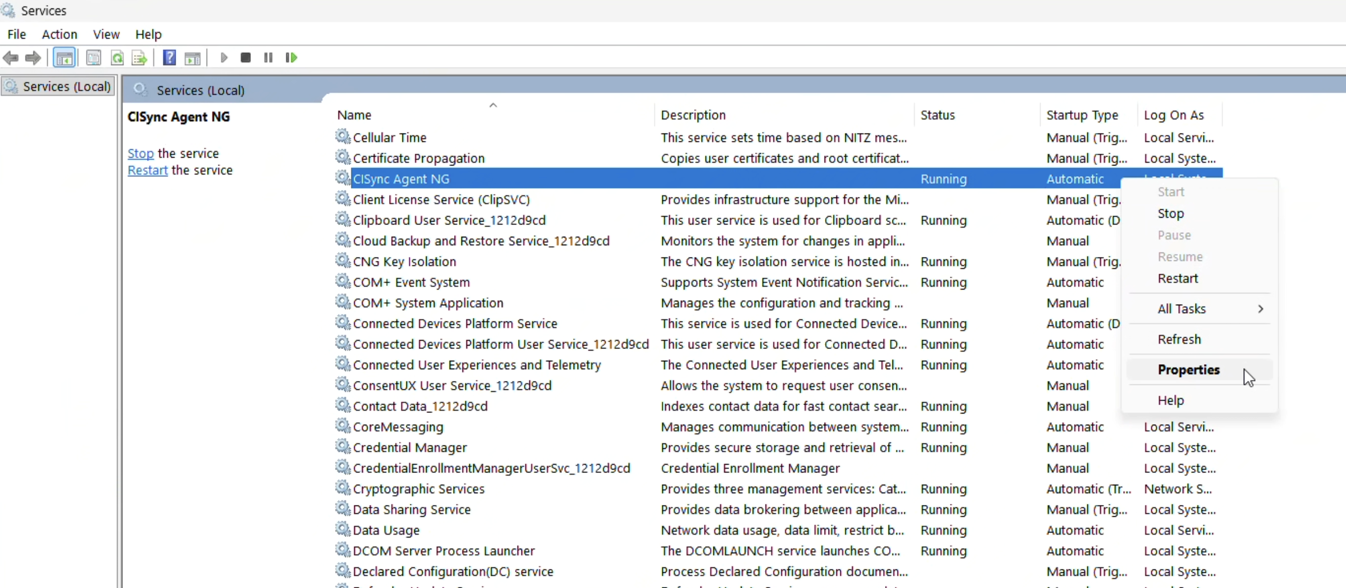Select the Cryptographic Services row
This screenshot has height=588, width=1346.
(x=778, y=489)
